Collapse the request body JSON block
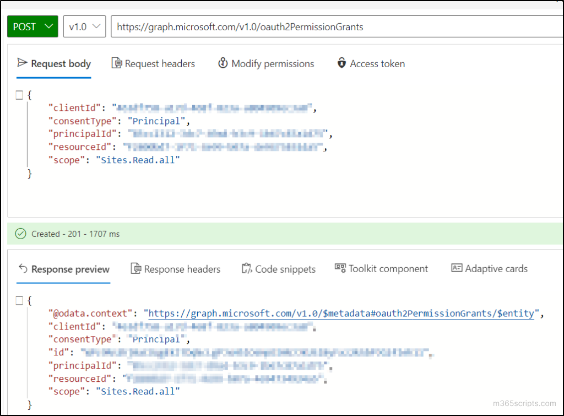 19,95
